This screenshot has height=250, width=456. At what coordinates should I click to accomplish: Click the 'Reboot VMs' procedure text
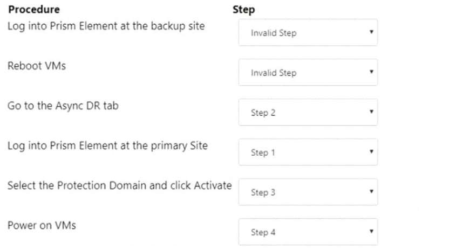click(x=37, y=66)
